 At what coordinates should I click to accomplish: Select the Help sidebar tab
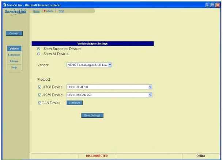pyautogui.click(x=14, y=67)
